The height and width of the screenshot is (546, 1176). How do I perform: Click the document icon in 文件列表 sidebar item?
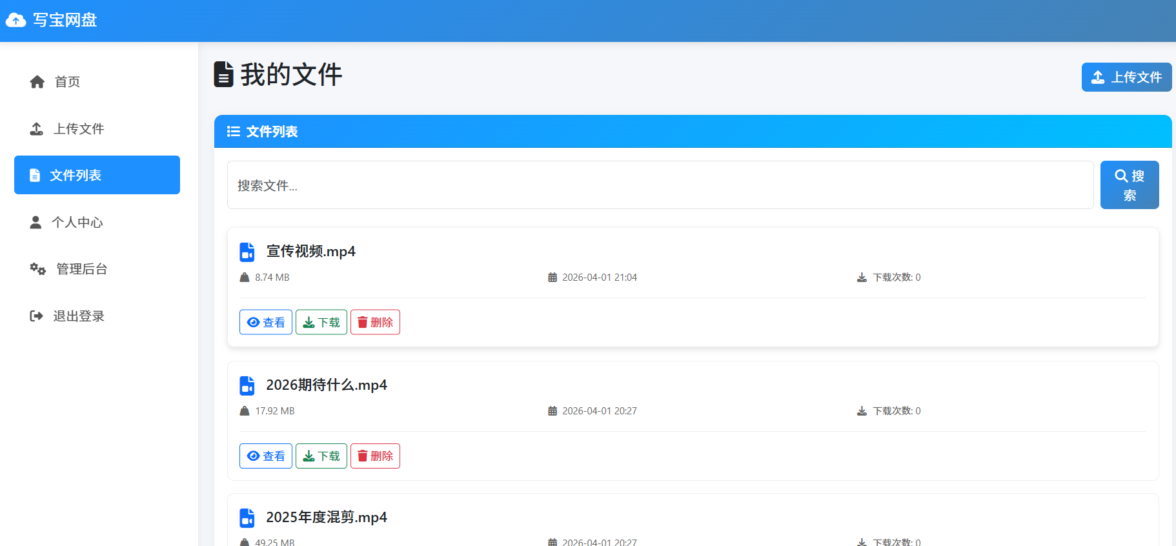(35, 176)
